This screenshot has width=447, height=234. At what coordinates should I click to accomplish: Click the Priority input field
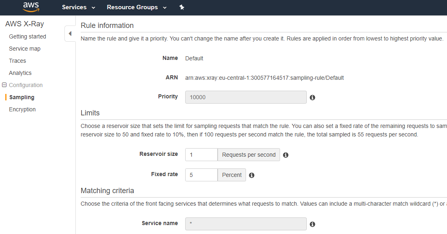click(x=246, y=97)
